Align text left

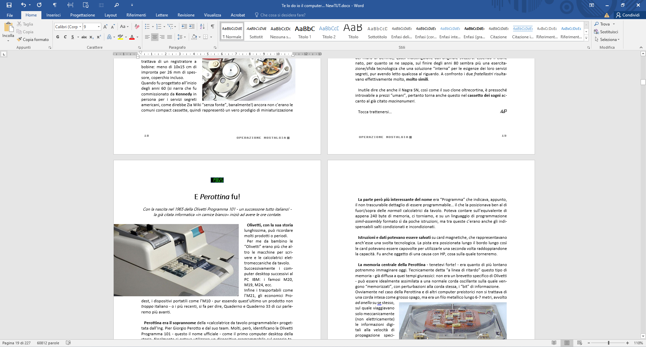click(x=147, y=37)
